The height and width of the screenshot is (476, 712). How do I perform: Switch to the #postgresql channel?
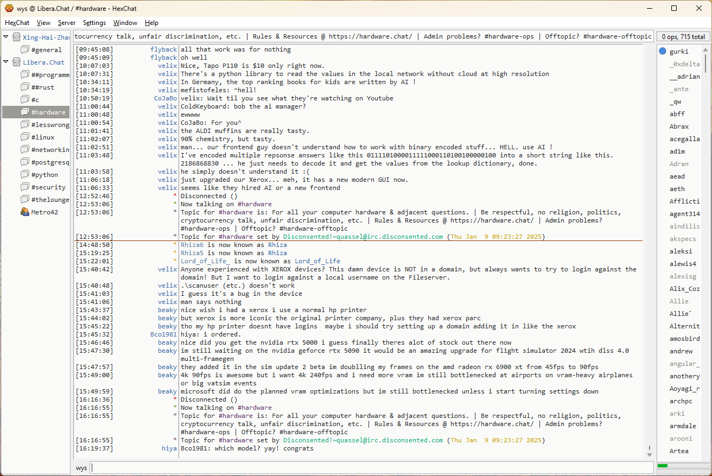pos(50,162)
